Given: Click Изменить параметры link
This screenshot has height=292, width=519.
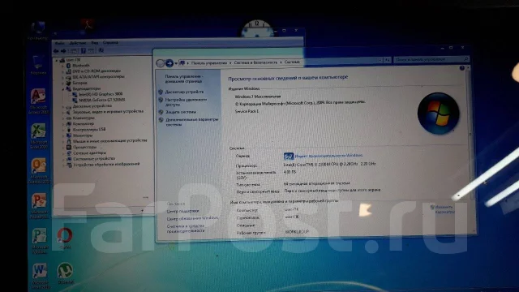Looking at the screenshot, I should click(444, 209).
